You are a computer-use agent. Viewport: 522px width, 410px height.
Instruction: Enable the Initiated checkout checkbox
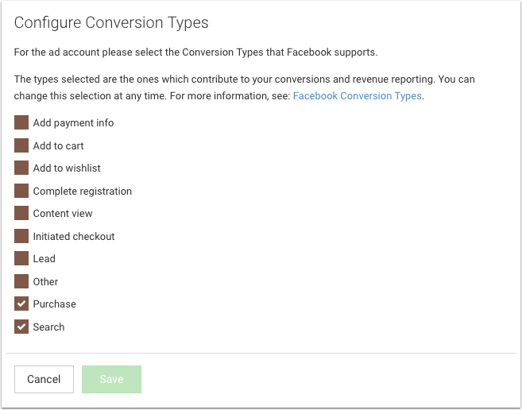(x=21, y=236)
